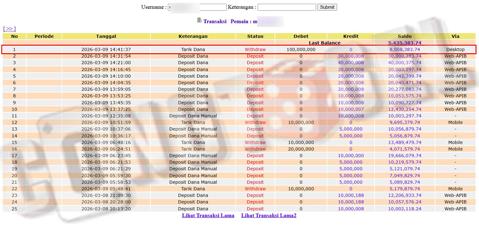Image resolution: width=479 pixels, height=241 pixels.
Task: Click row number 25 cell
Action: (14, 209)
